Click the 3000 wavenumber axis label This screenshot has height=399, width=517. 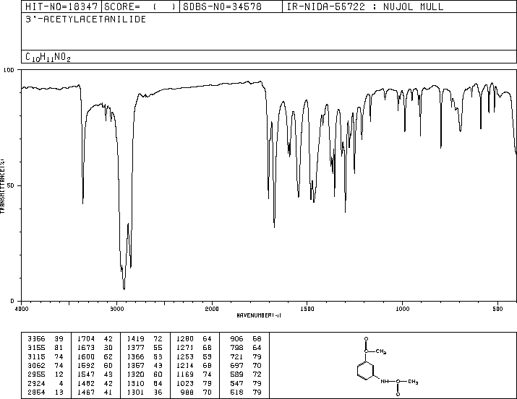tap(116, 309)
